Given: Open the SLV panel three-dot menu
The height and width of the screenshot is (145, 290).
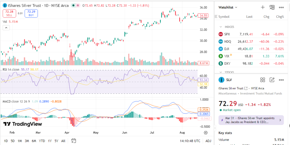Looking at the screenshot, I should point(281,80).
